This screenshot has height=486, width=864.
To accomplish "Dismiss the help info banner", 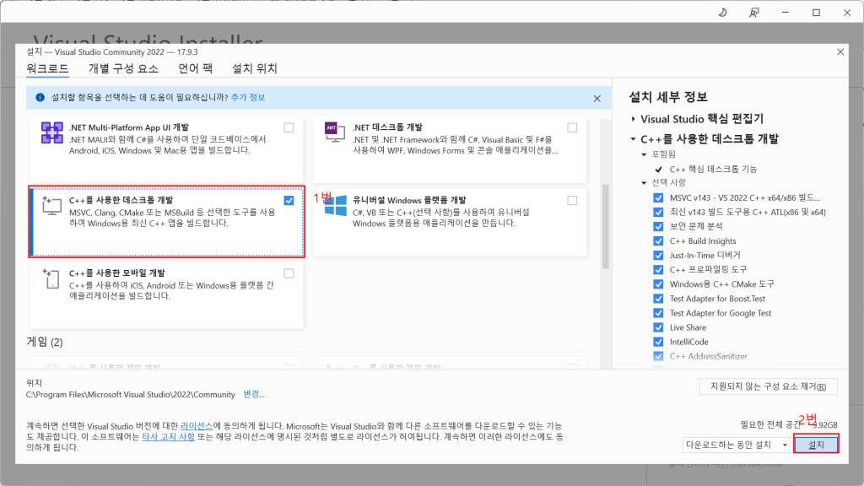I will point(597,99).
